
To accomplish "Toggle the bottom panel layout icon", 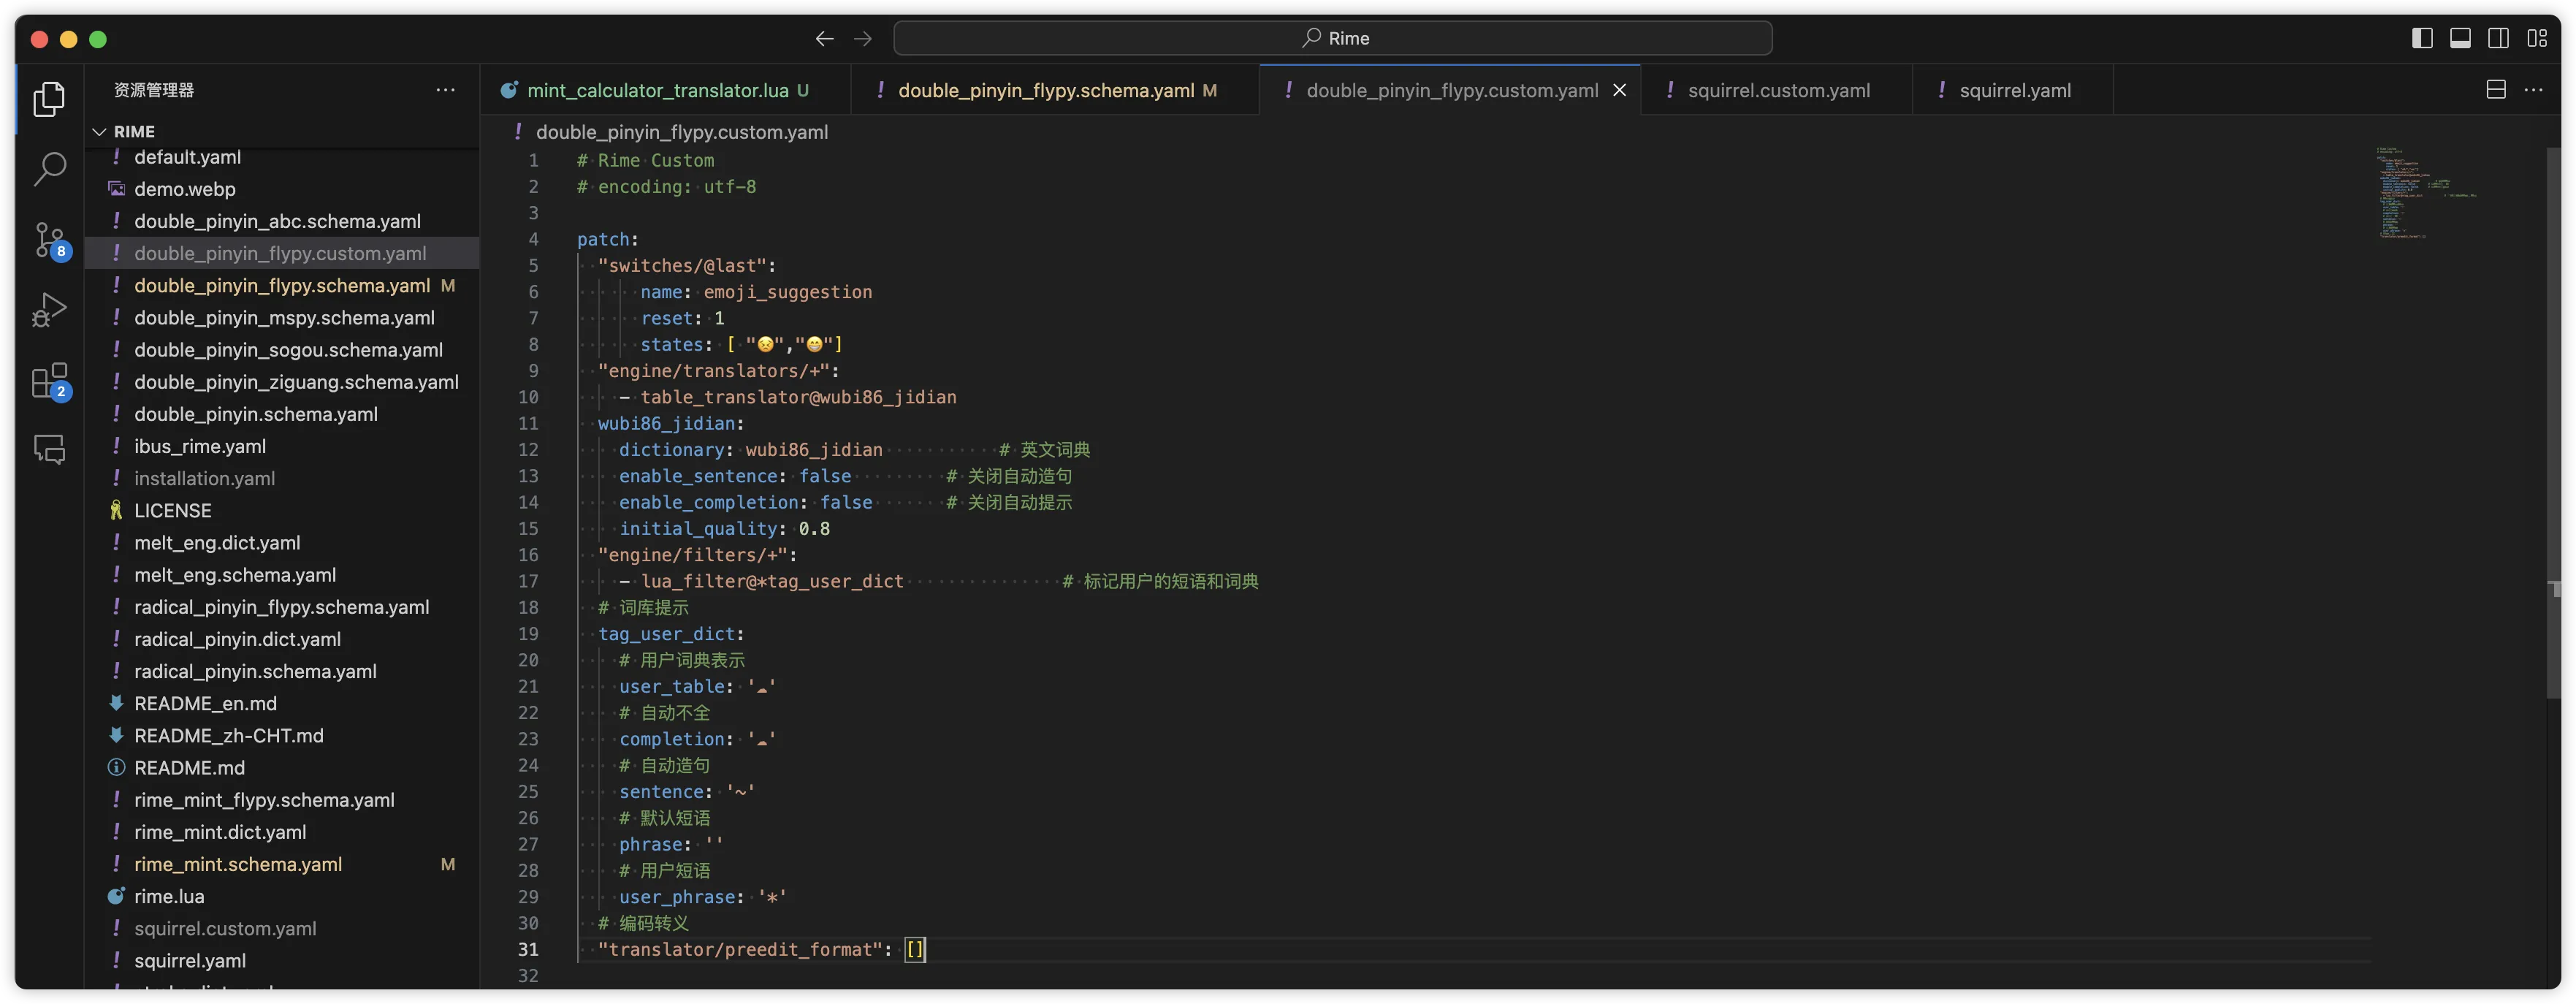I will click(x=2460, y=38).
